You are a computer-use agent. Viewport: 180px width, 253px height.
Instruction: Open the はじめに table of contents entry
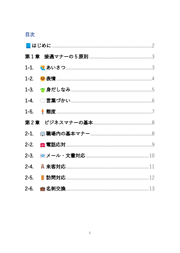tap(90, 46)
